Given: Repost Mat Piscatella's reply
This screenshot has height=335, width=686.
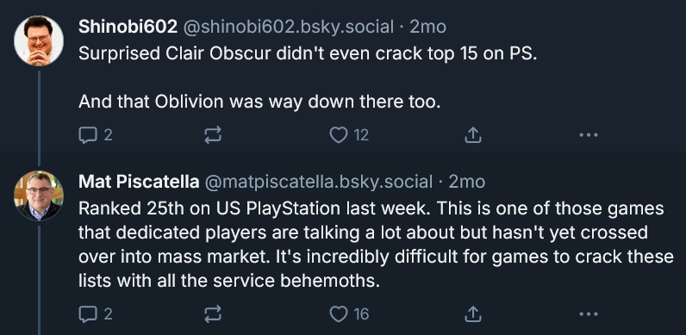Looking at the screenshot, I should (x=213, y=314).
